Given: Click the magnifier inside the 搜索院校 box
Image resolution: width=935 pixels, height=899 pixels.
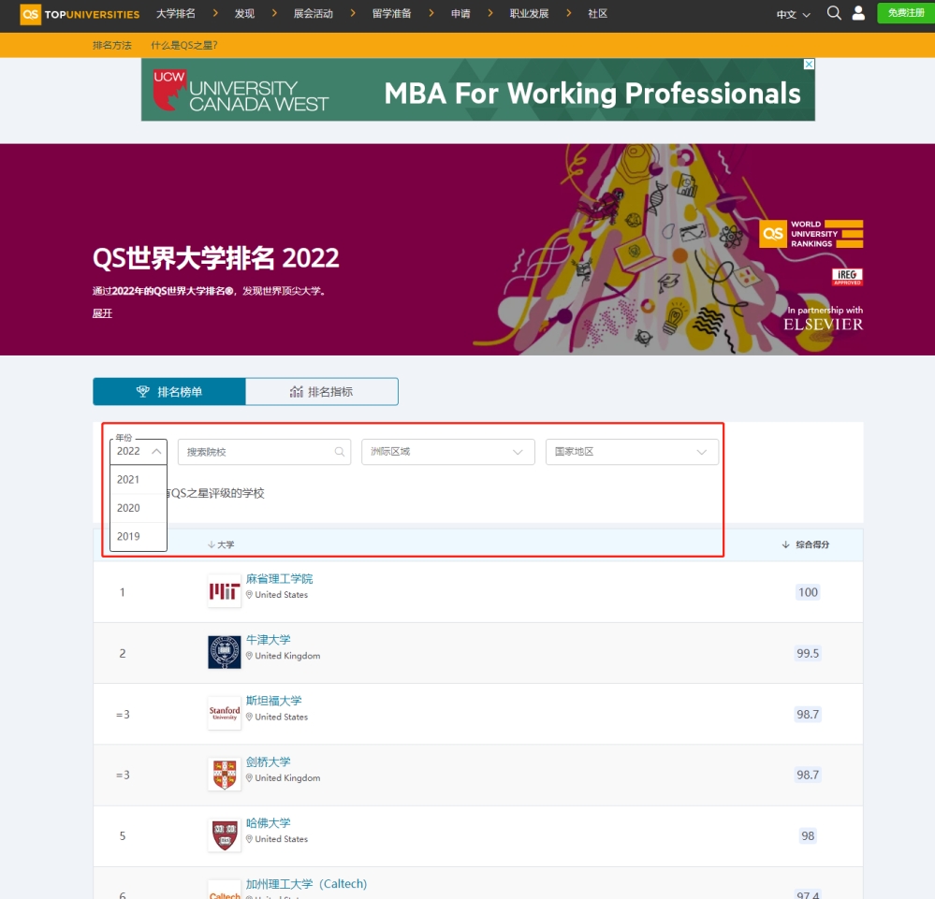Looking at the screenshot, I should (340, 452).
